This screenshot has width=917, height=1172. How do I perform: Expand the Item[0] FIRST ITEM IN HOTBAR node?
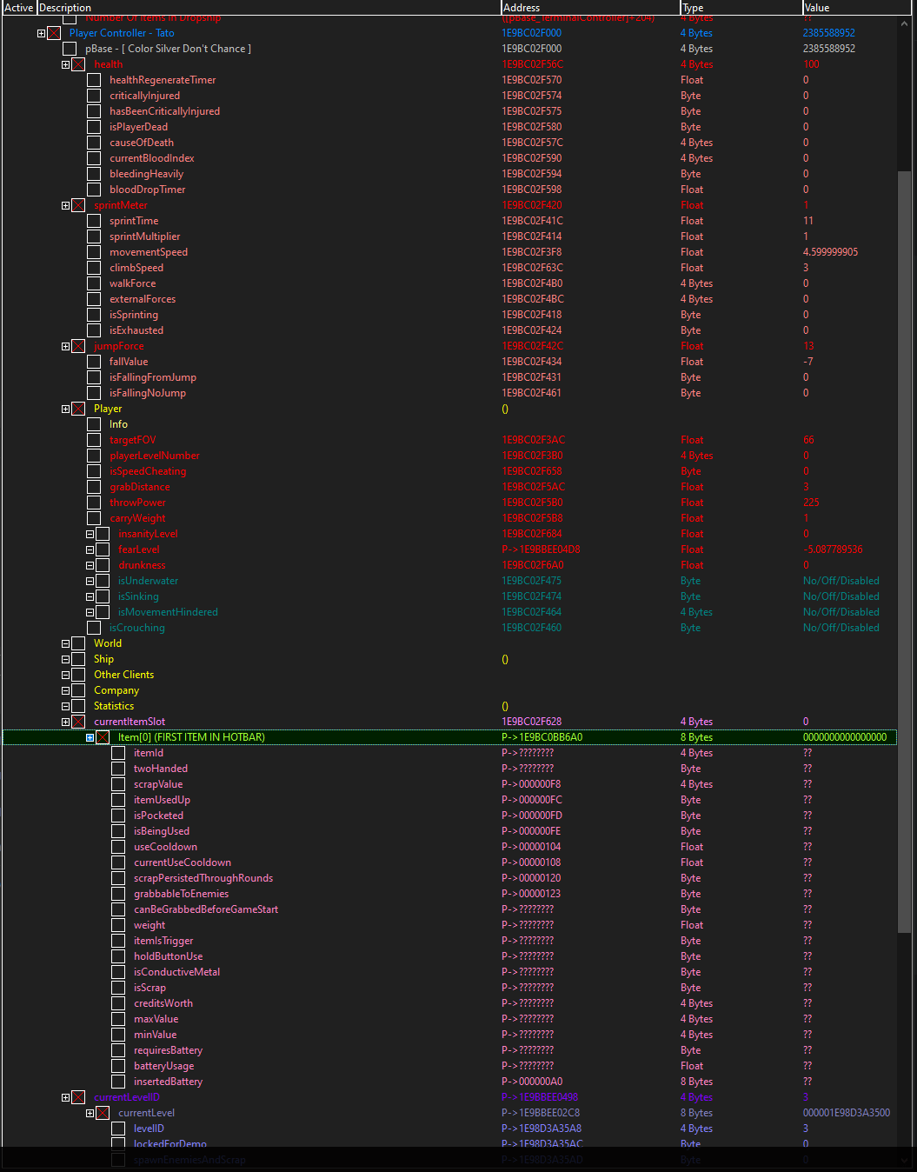pos(90,736)
